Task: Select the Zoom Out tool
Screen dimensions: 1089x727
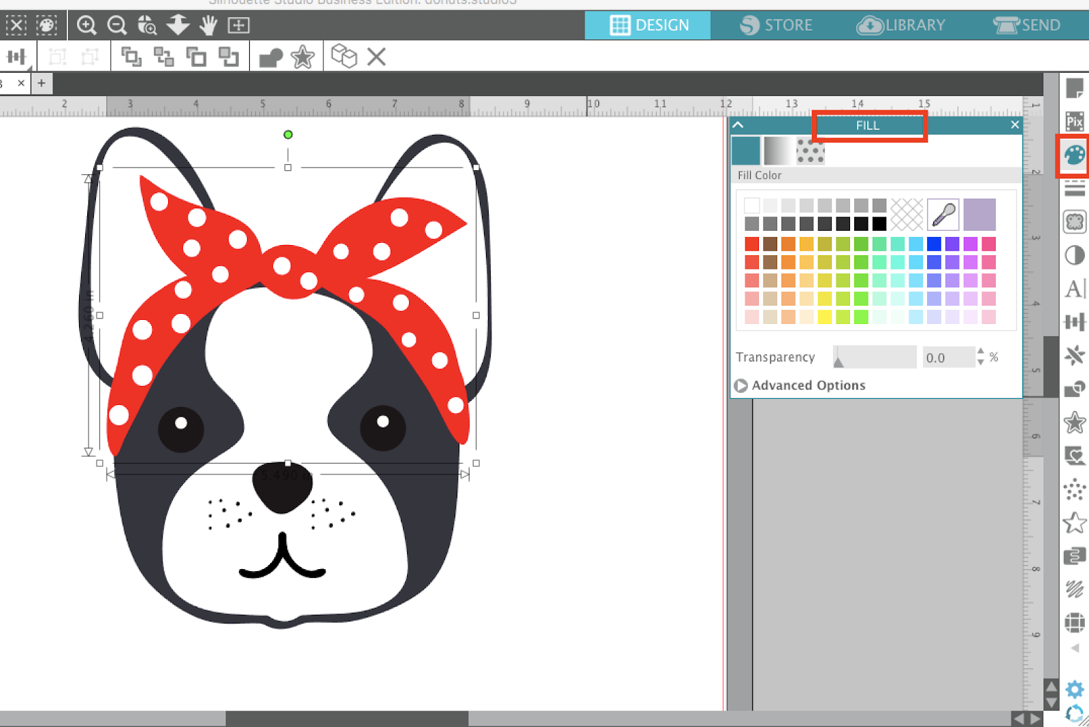Action: tap(117, 25)
